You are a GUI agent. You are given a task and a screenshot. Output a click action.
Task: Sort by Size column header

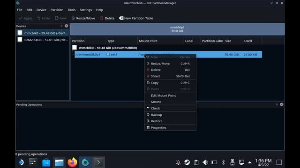coord(233,41)
